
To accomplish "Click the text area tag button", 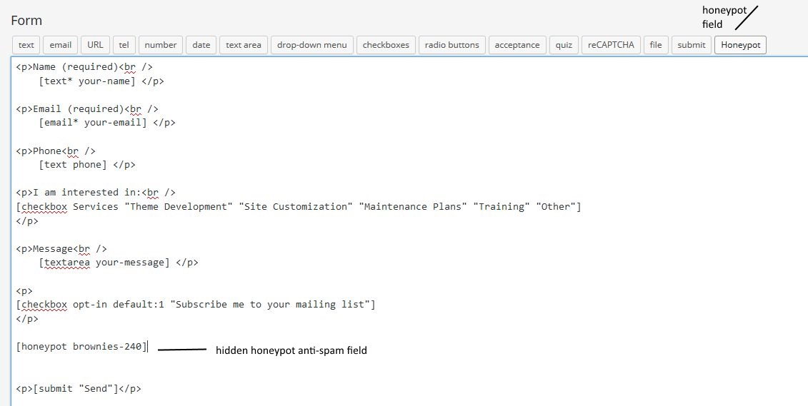I will pyautogui.click(x=243, y=45).
